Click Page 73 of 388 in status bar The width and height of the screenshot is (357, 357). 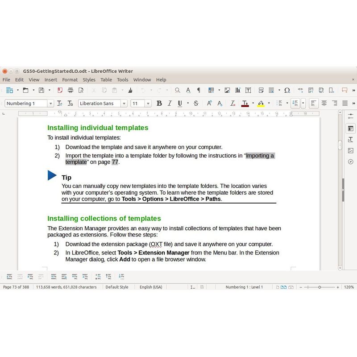(16, 287)
